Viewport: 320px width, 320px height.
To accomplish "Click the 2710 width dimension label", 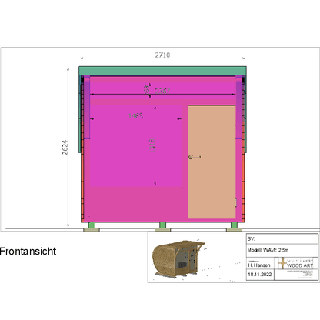I will pos(162,55).
